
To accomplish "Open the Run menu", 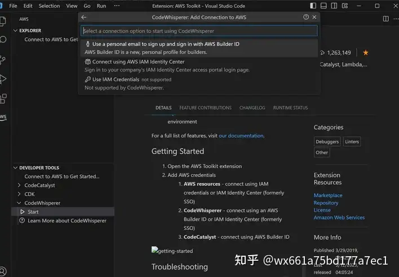I will [101, 6].
